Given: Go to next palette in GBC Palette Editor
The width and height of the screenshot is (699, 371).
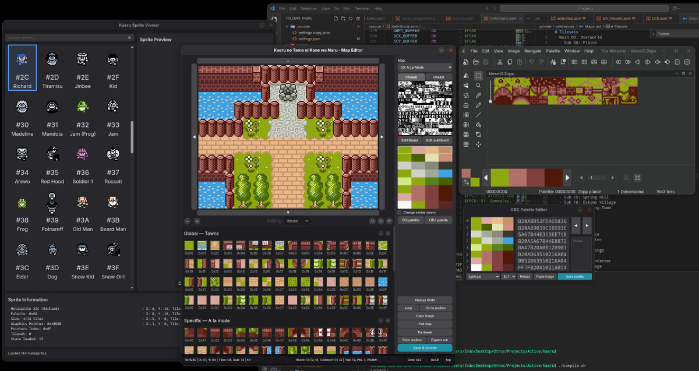Looking at the screenshot, I should click(x=587, y=225).
